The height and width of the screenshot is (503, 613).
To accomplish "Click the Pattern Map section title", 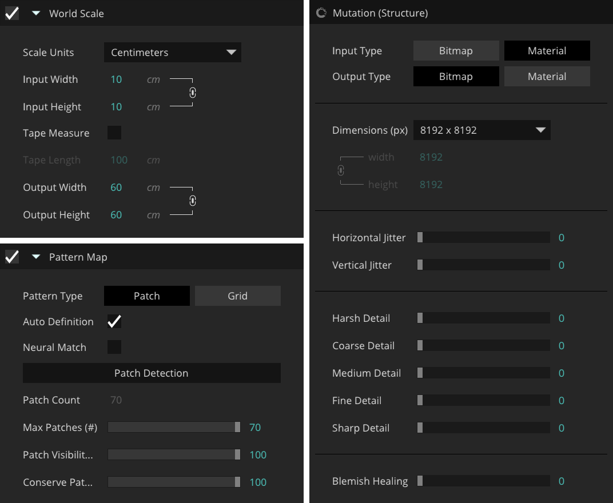I will [x=78, y=257].
